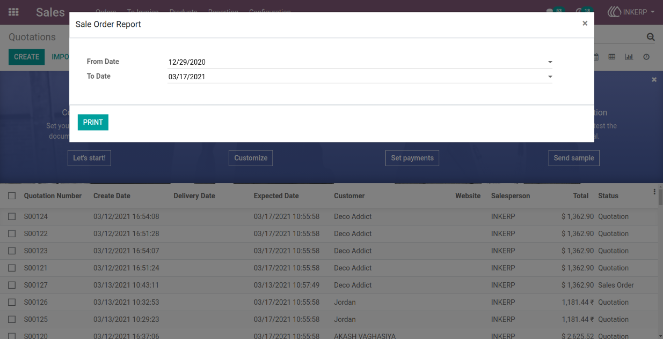This screenshot has width=663, height=339.
Task: Click the Sales Order status of S00127
Action: click(x=616, y=285)
